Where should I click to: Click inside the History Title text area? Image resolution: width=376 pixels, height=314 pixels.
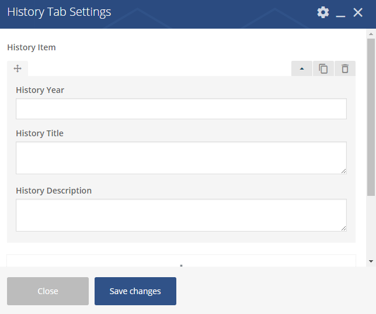181,157
